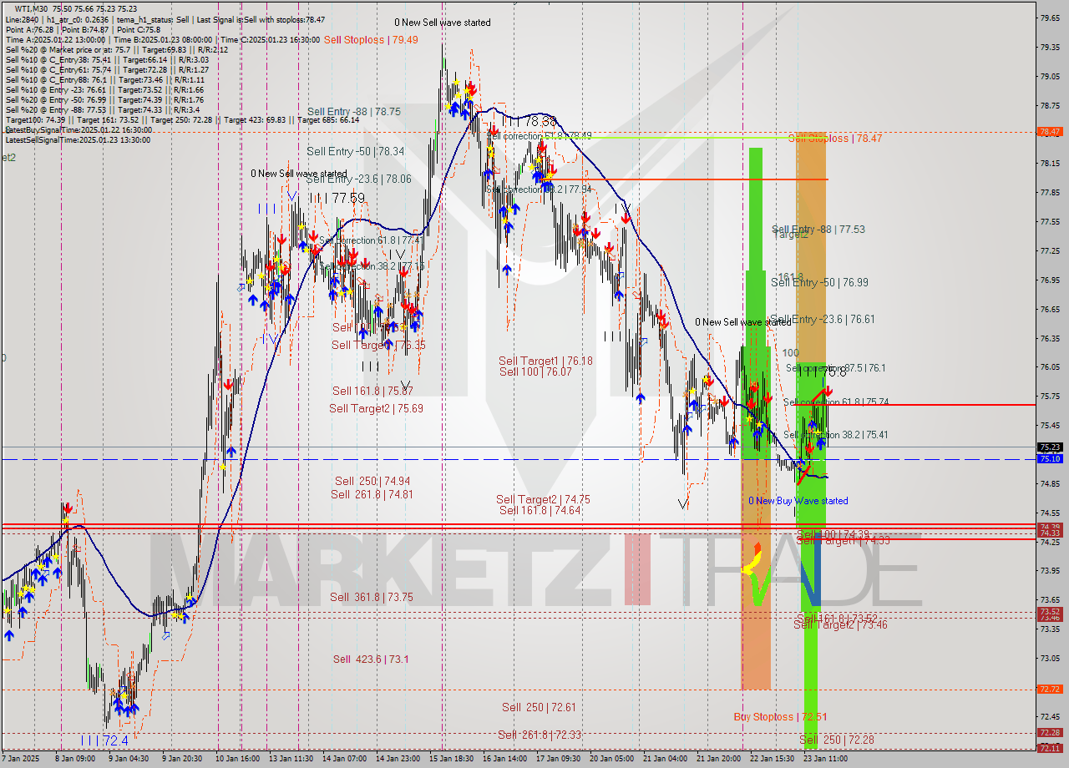Select the 'Sell Target2 | 75.69' label
The image size is (1069, 768).
[x=376, y=408]
